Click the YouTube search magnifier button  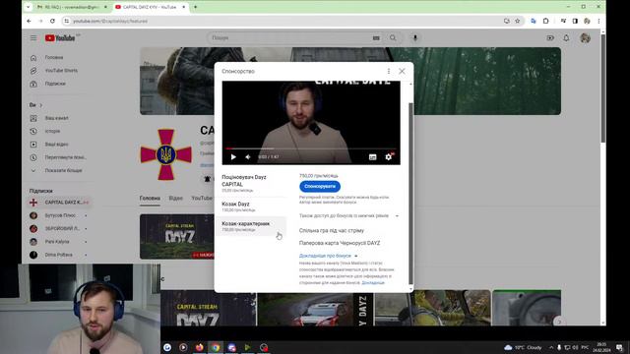pyautogui.click(x=393, y=37)
